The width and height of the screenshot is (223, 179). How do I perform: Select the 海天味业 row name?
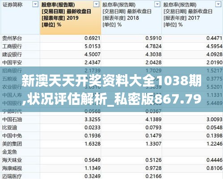pyautogui.click(x=12, y=160)
